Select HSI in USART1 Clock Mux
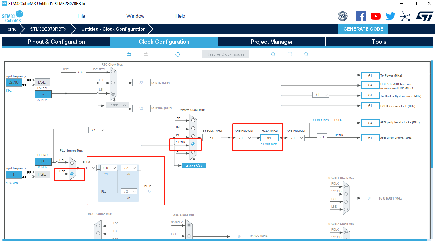 [346, 202]
